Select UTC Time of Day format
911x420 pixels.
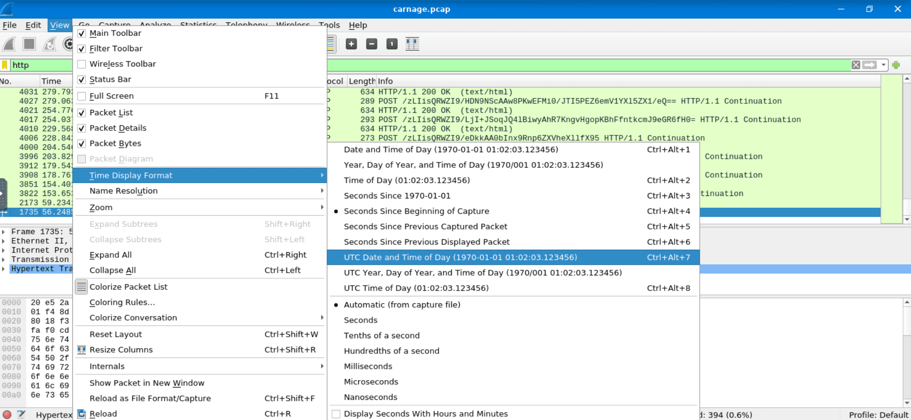pyautogui.click(x=513, y=288)
